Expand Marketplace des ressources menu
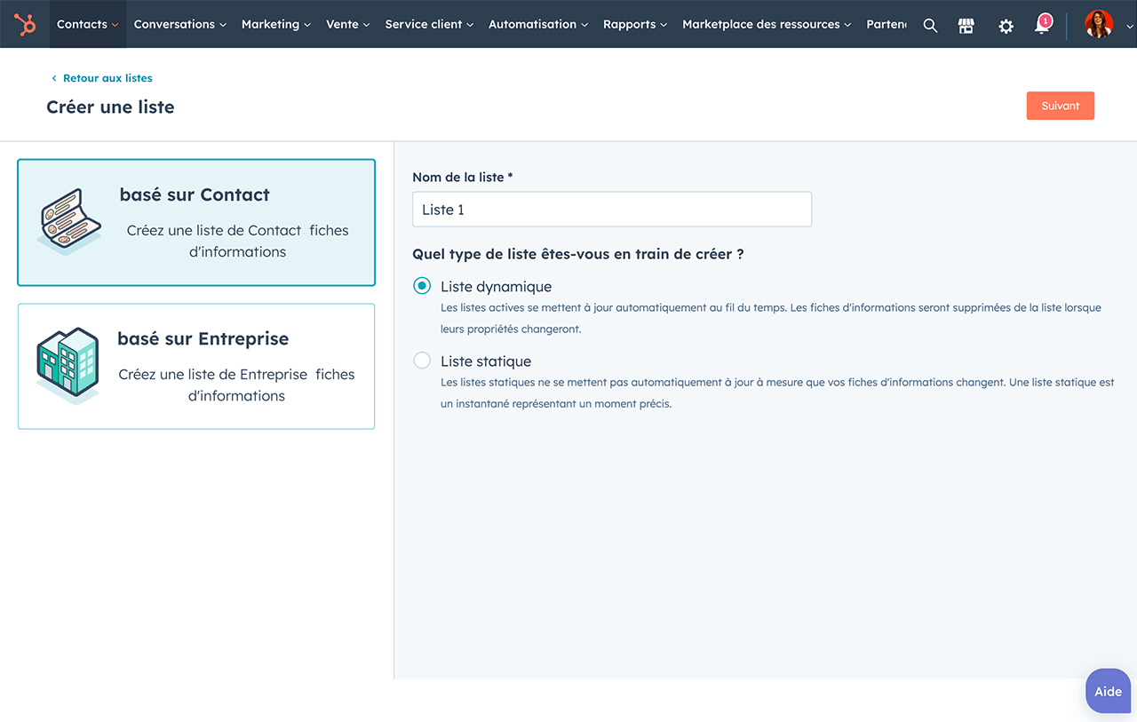1137x722 pixels. tap(767, 24)
